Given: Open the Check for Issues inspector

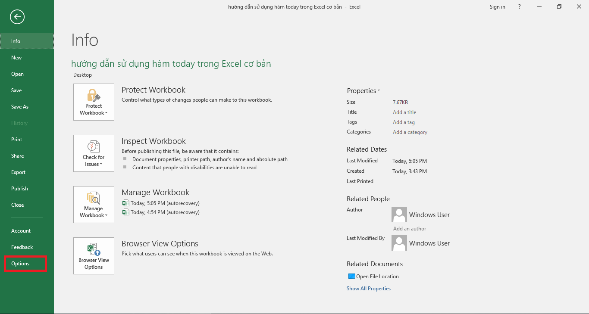Looking at the screenshot, I should tap(94, 153).
